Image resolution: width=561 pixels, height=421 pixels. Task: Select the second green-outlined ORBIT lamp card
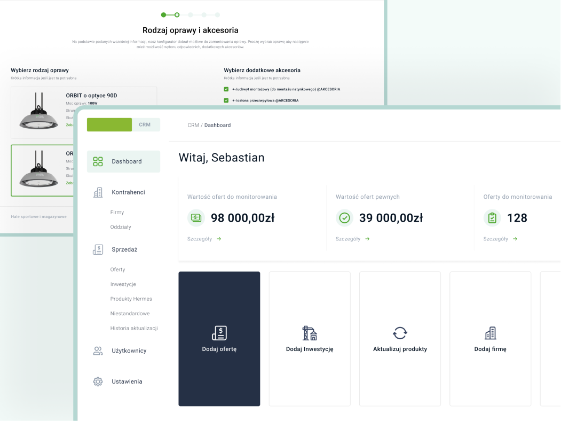(42, 170)
